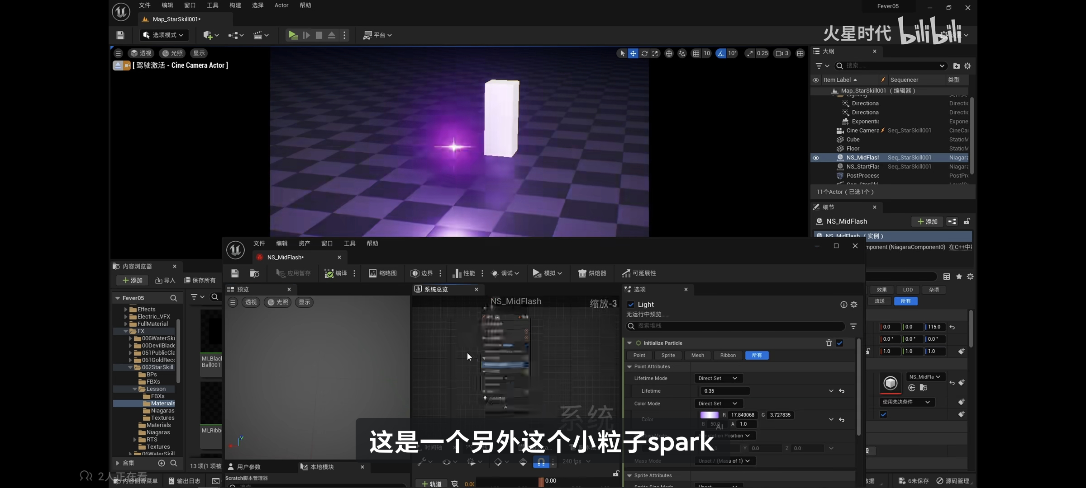Toggle the rotate gizmo tool in viewport
The width and height of the screenshot is (1086, 488).
(644, 53)
